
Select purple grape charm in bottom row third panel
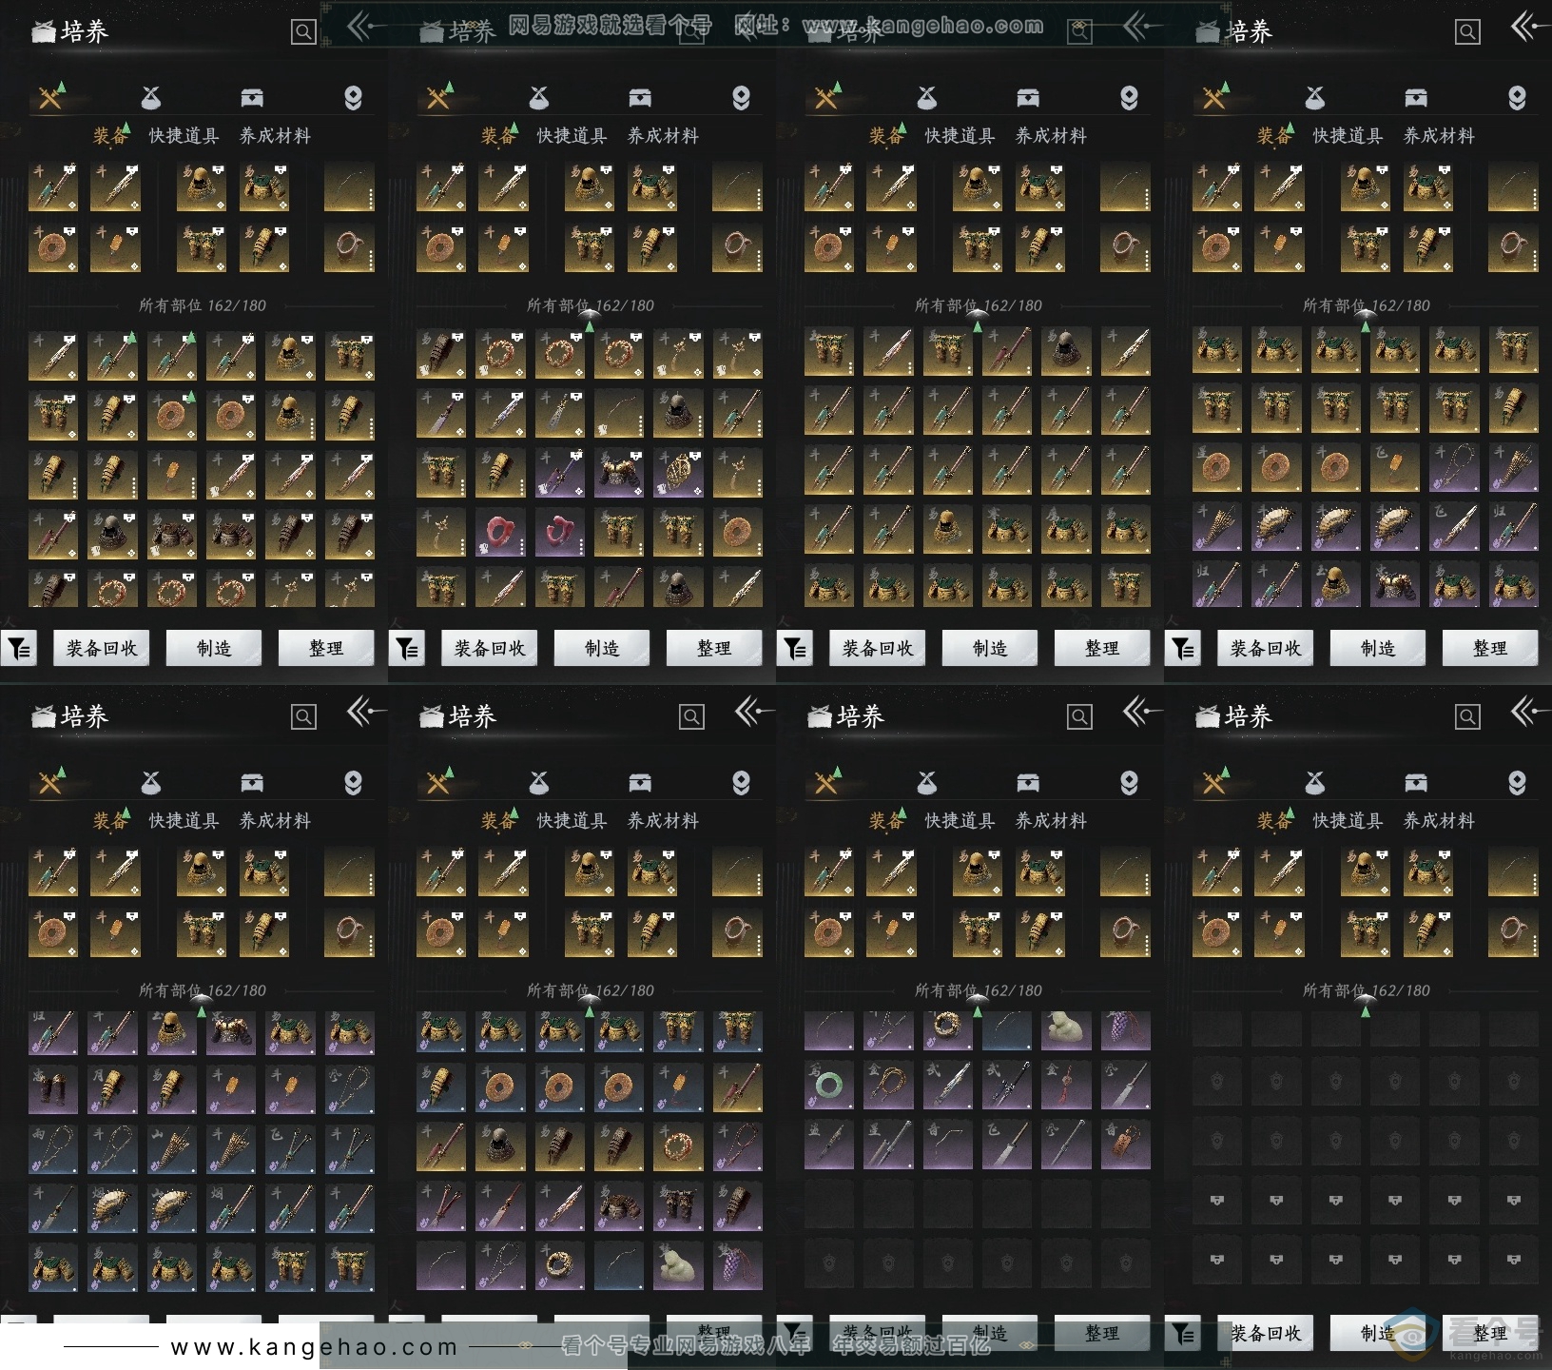coord(1126,1029)
